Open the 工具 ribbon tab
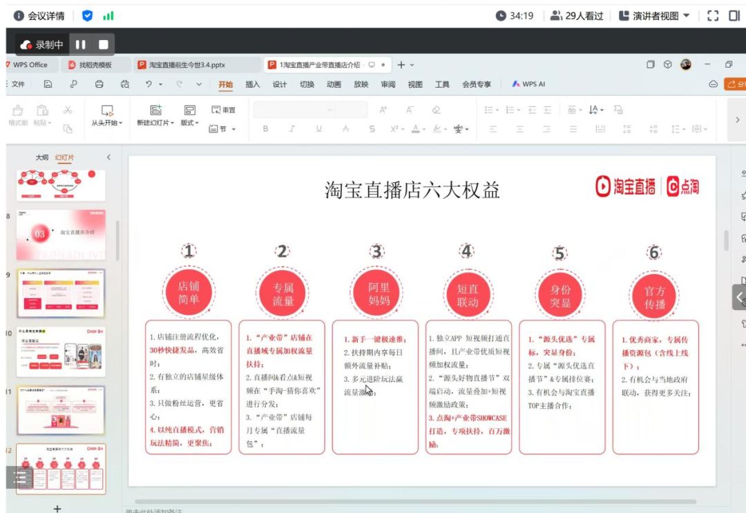The image size is (746, 513). pos(443,84)
